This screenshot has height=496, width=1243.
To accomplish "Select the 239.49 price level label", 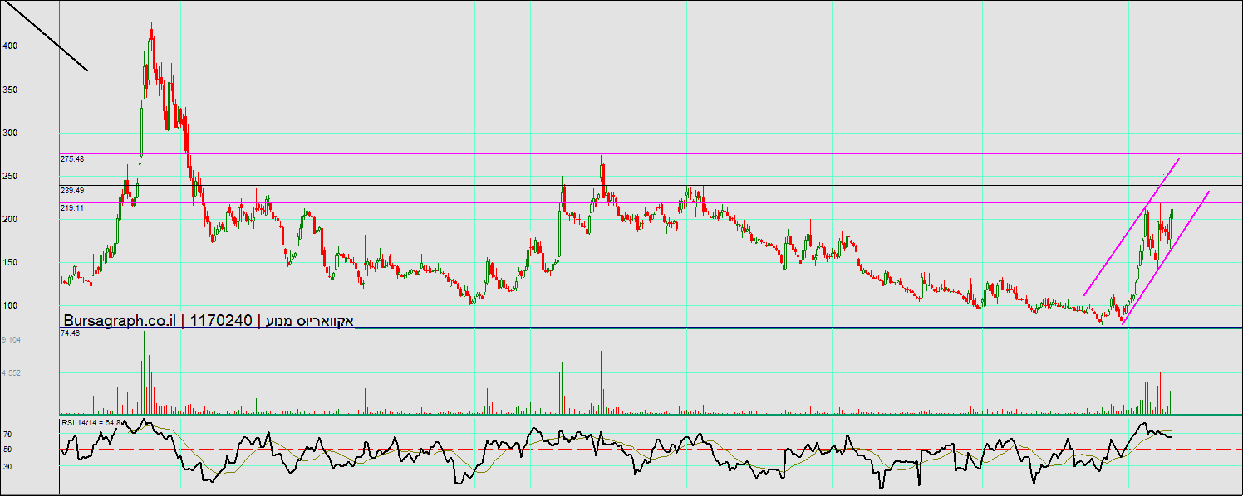I will [73, 190].
